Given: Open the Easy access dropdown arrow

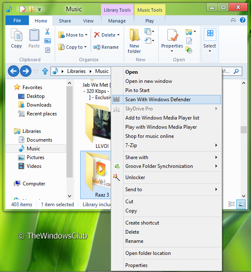Looking at the screenshot, I should tap(153, 40).
